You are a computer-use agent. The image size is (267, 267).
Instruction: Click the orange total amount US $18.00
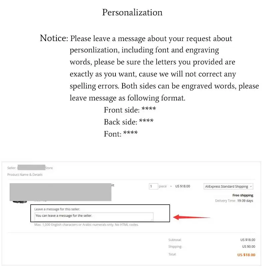pos(246,255)
